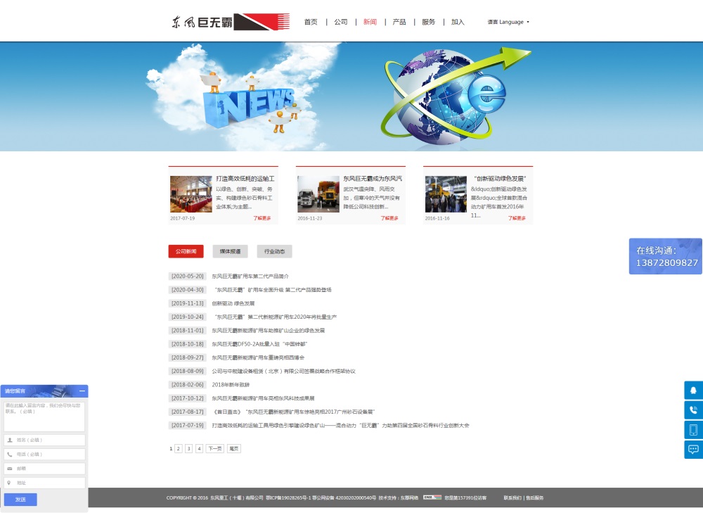Click the 下一页 next page button
Image resolution: width=703 pixels, height=513 pixels.
214,448
